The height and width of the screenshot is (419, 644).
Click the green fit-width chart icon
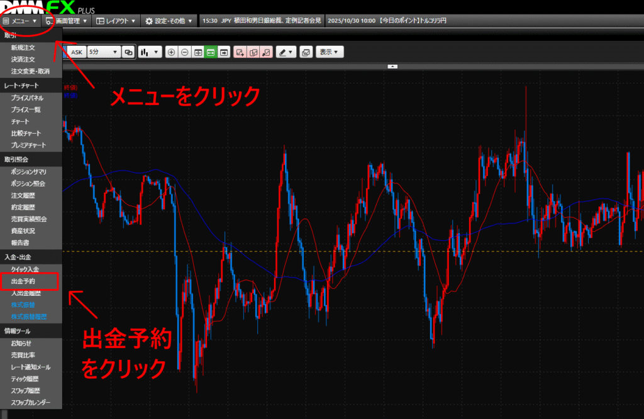point(211,52)
